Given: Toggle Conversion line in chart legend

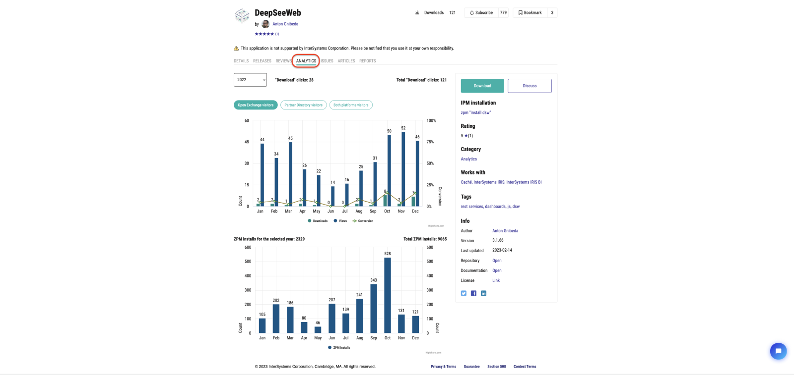Looking at the screenshot, I should 363,221.
